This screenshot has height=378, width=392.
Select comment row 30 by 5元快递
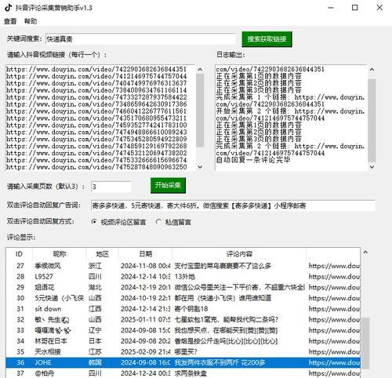coord(183,298)
